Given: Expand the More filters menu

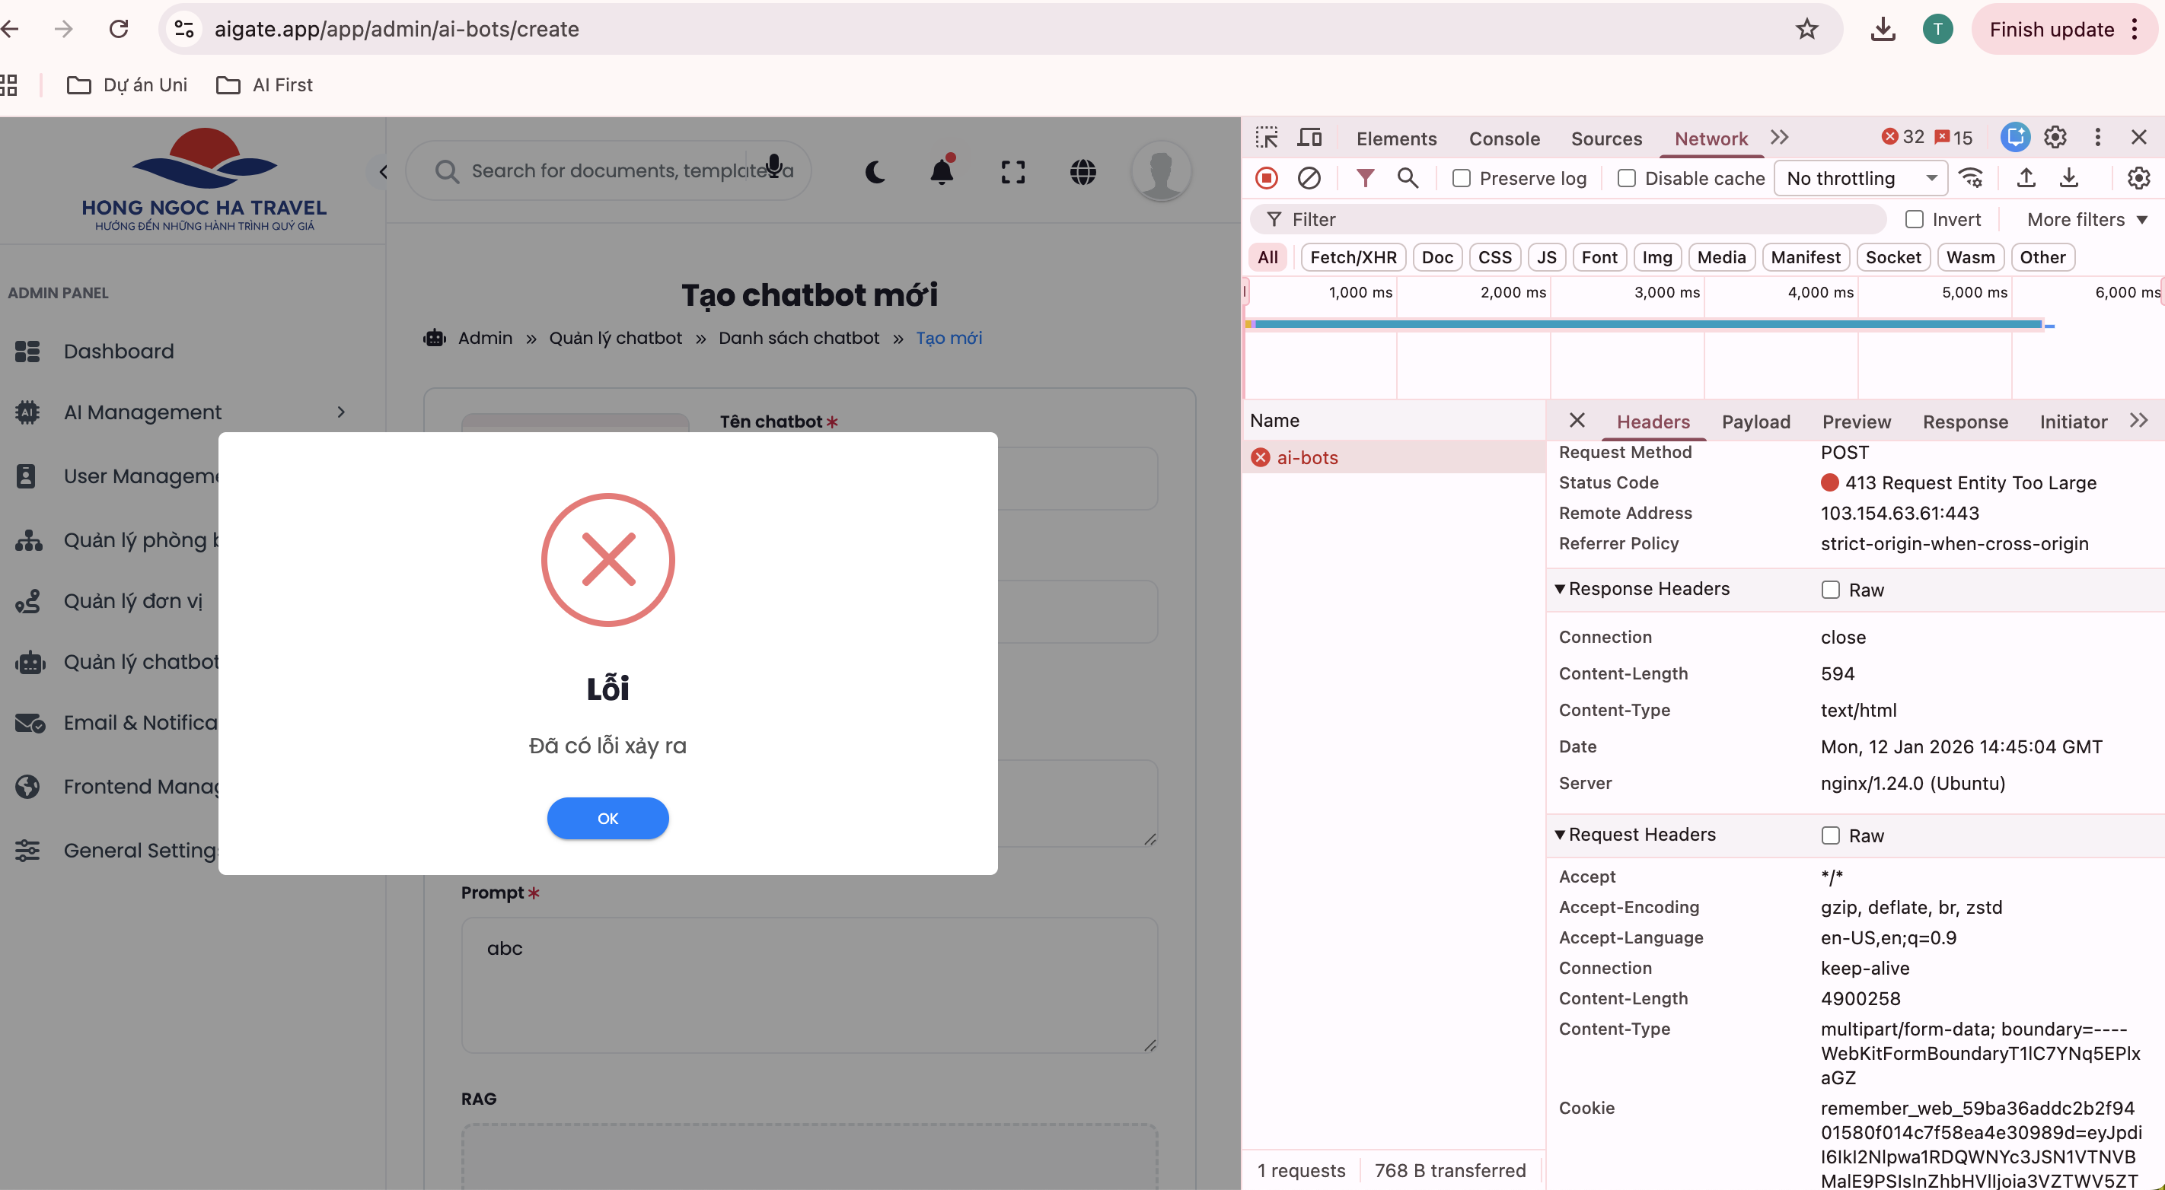Looking at the screenshot, I should [2085, 219].
